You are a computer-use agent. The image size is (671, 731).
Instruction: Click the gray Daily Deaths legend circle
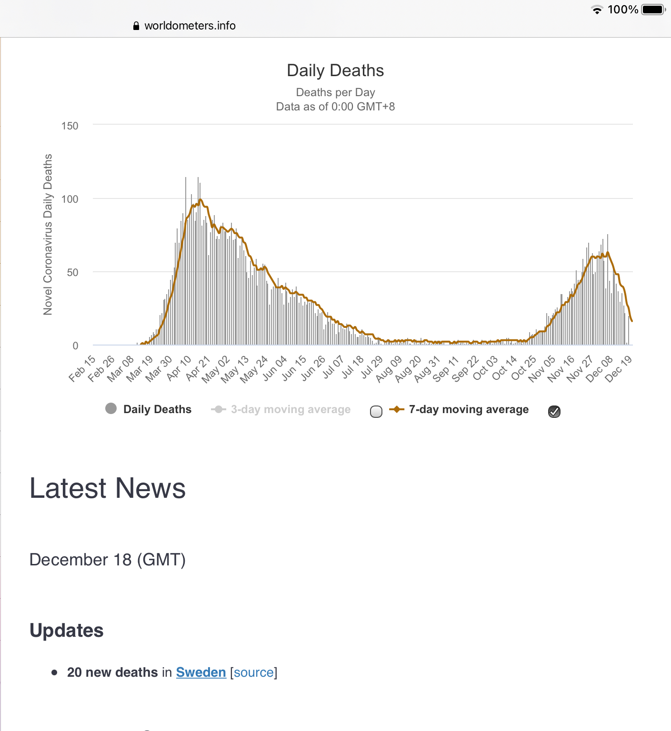111,409
